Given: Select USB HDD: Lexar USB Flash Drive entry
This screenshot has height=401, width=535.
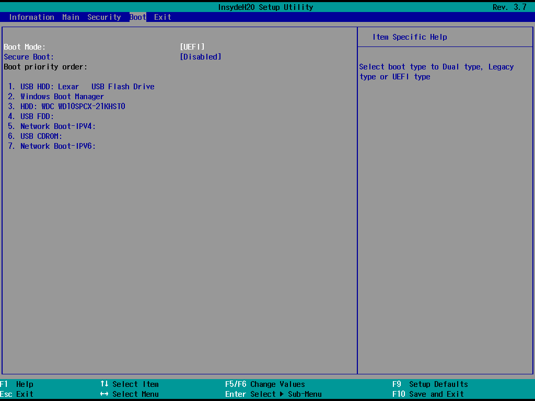Looking at the screenshot, I should click(x=81, y=87).
